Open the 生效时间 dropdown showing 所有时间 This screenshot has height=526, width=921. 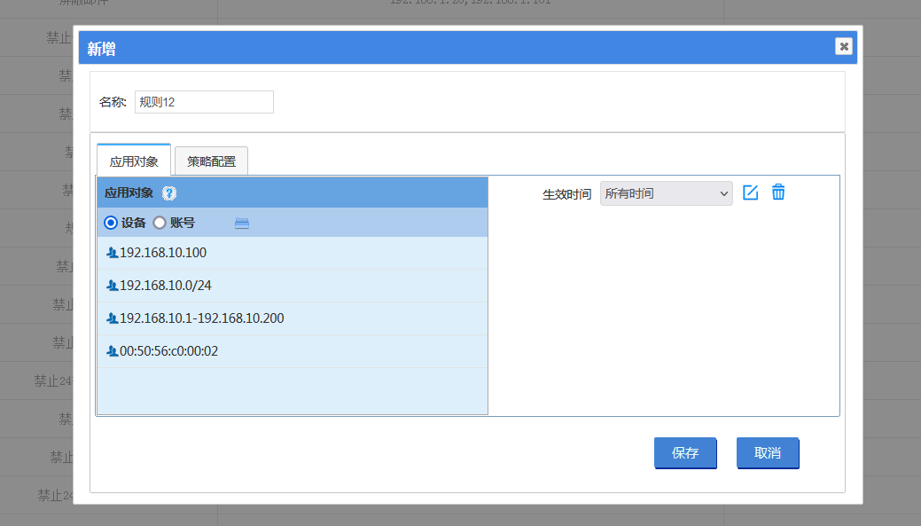click(x=666, y=193)
